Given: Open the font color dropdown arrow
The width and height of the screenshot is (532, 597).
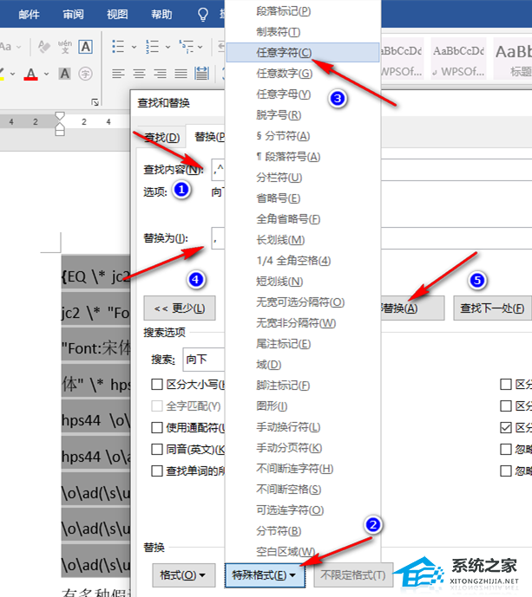Looking at the screenshot, I should pyautogui.click(x=46, y=74).
